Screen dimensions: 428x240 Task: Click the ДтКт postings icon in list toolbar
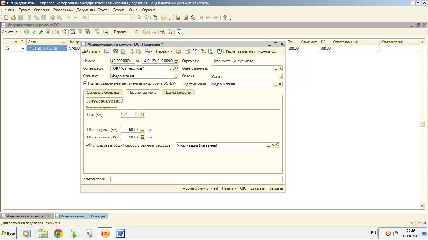pyautogui.click(x=163, y=32)
